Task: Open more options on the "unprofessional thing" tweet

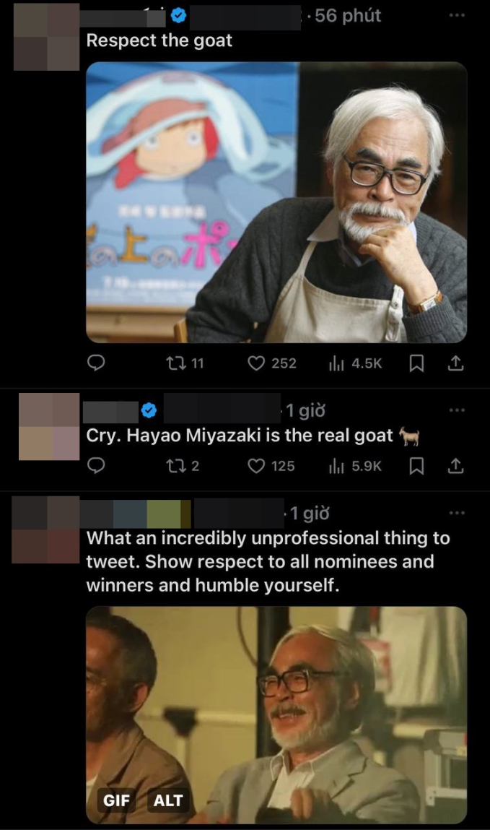Action: click(x=456, y=513)
